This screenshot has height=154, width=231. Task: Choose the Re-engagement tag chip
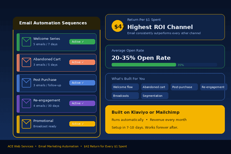tap(213, 87)
